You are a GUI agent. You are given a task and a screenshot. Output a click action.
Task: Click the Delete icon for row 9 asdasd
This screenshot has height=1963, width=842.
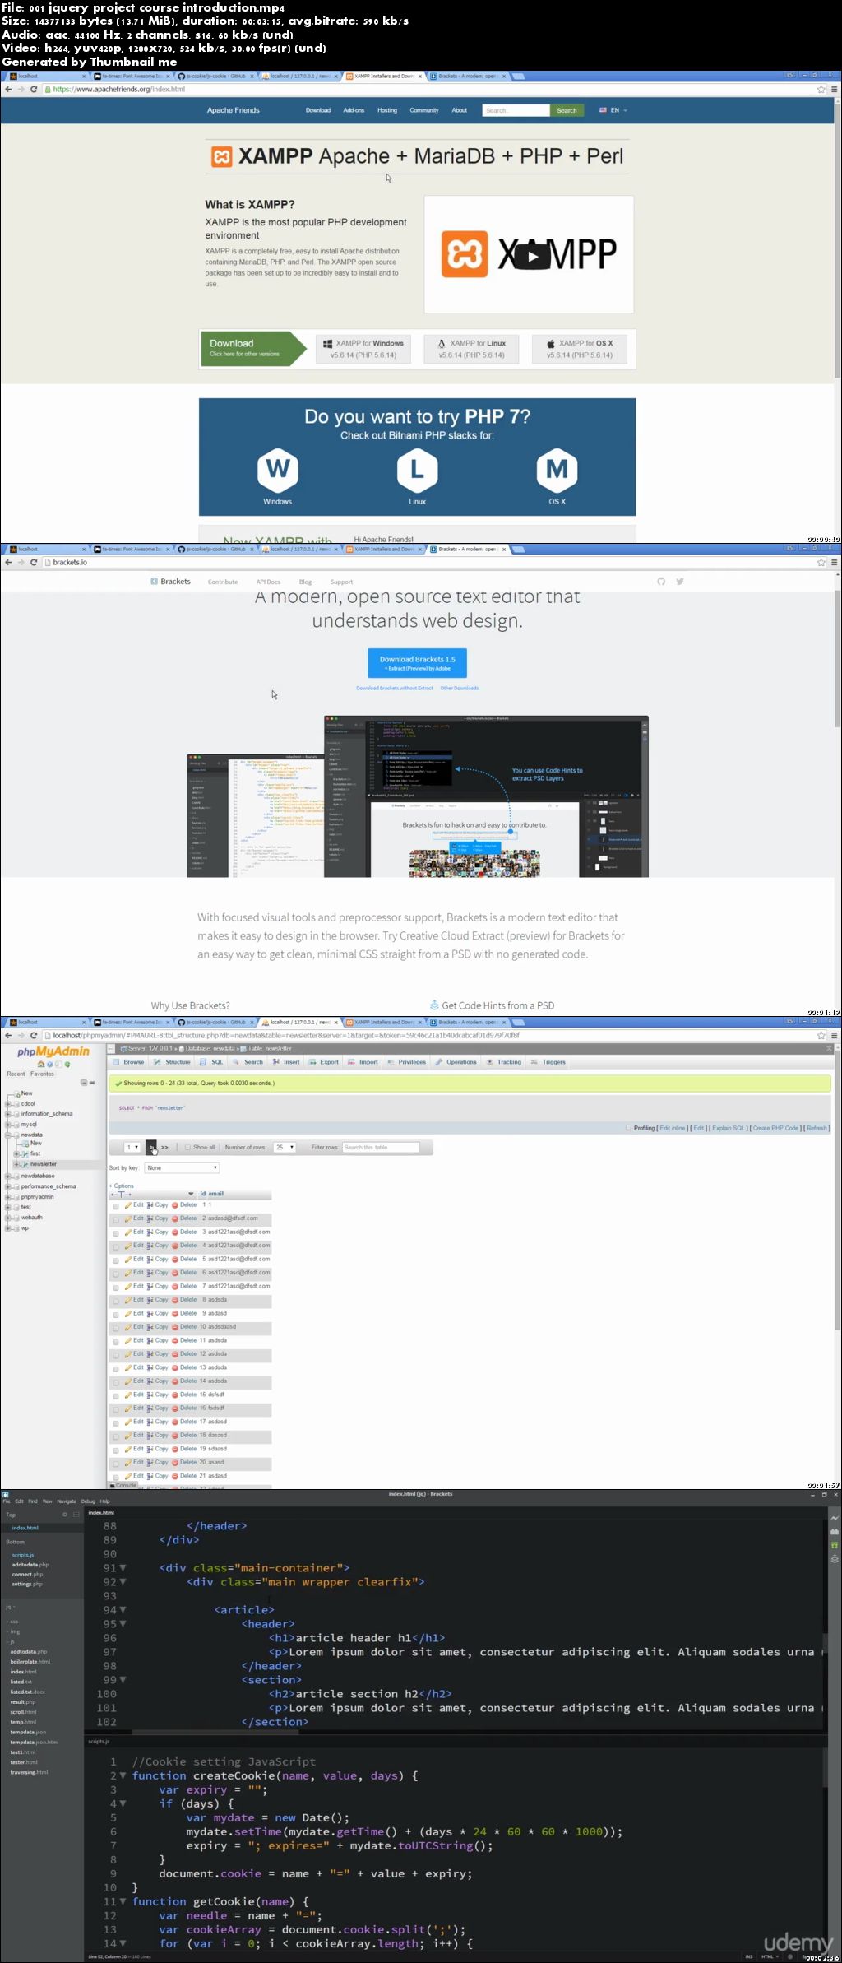(175, 1313)
